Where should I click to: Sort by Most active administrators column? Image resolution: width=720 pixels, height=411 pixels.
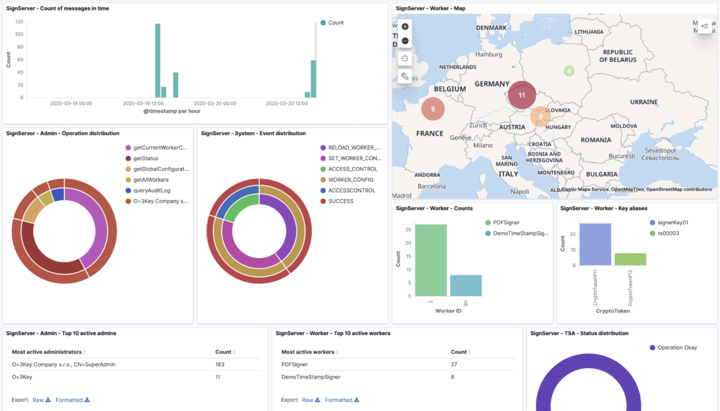tap(49, 352)
